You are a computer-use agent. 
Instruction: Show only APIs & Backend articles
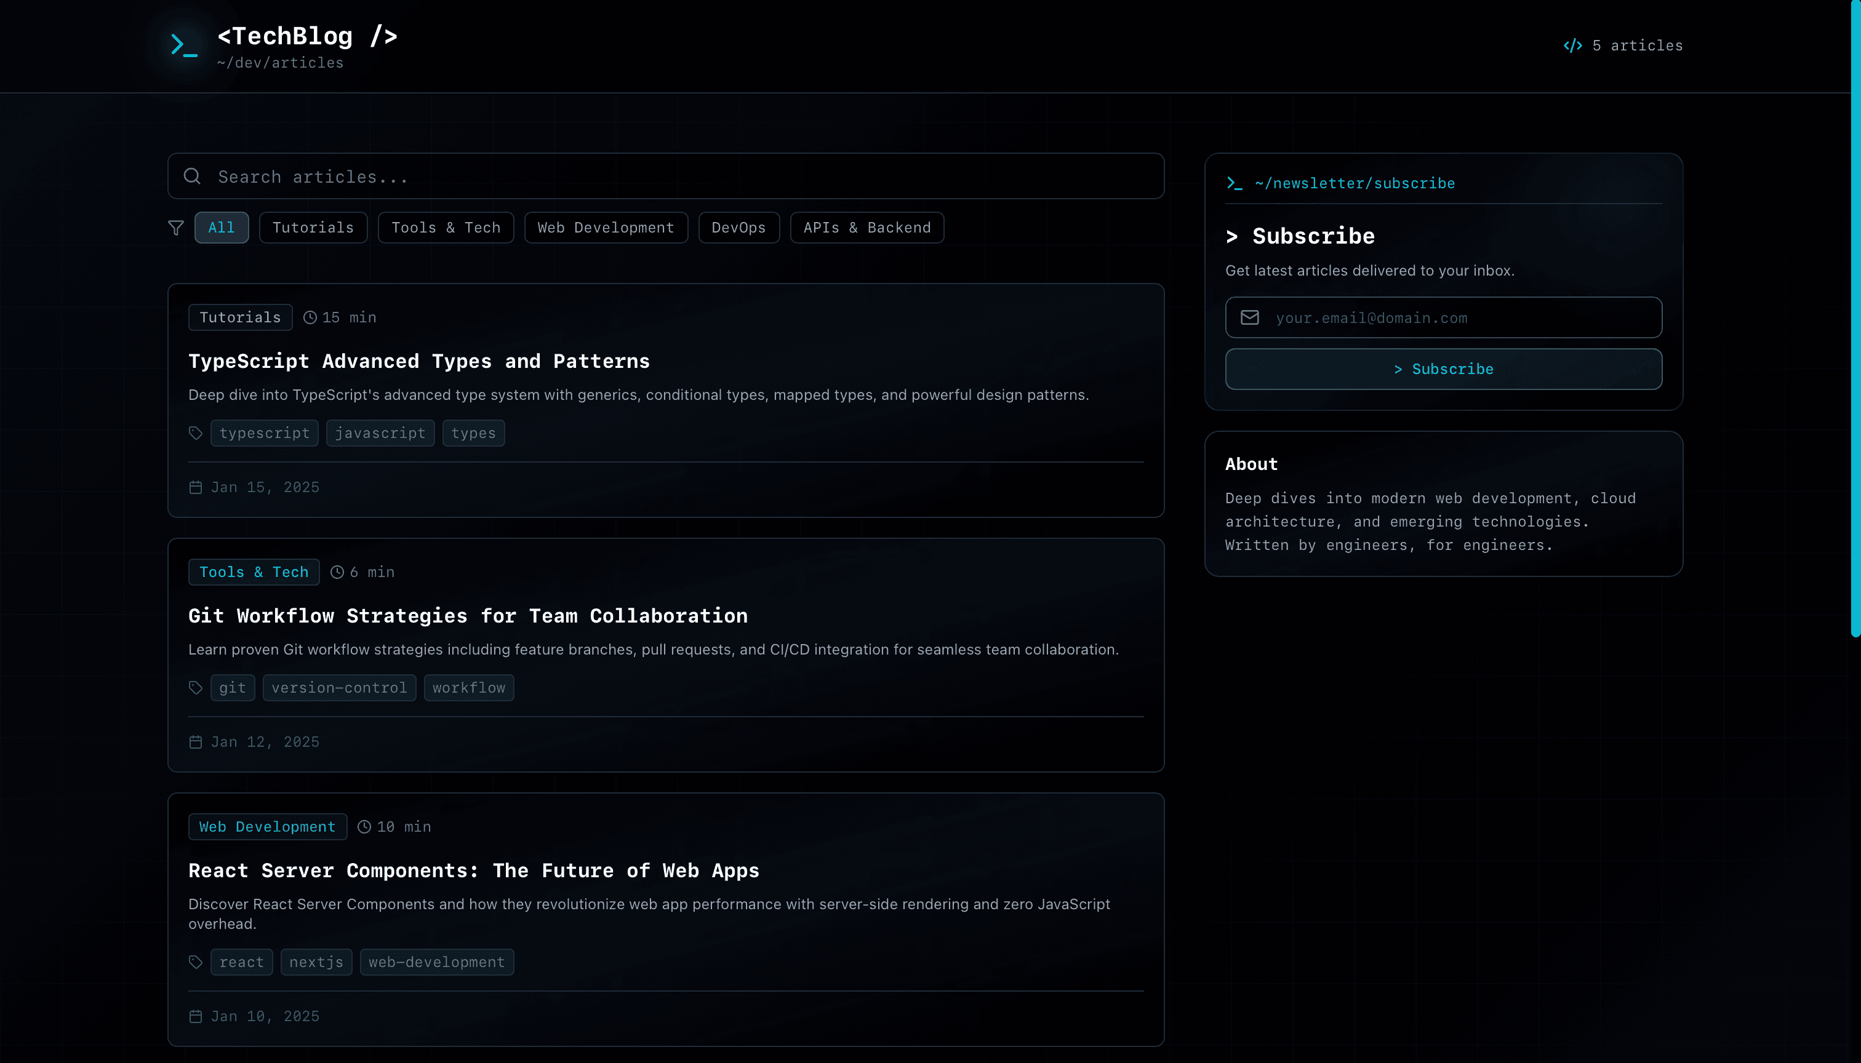[x=867, y=228]
